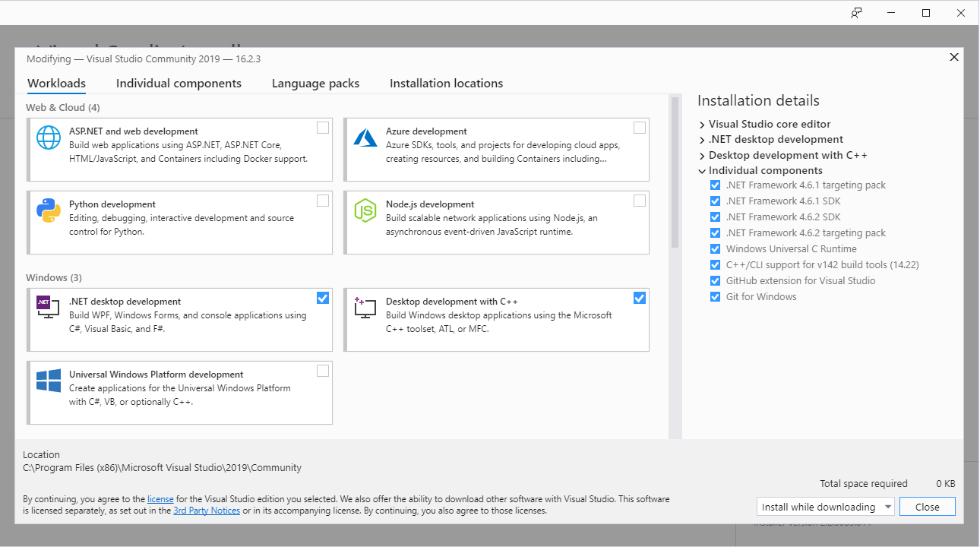Uncheck Desktop development with C++ workload

tap(640, 298)
